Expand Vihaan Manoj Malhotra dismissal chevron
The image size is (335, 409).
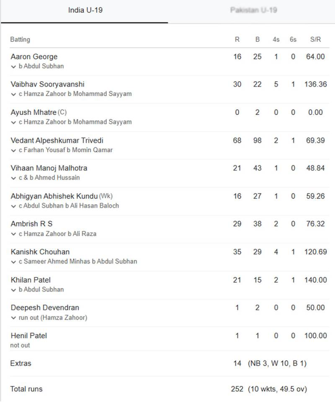[x=13, y=178]
